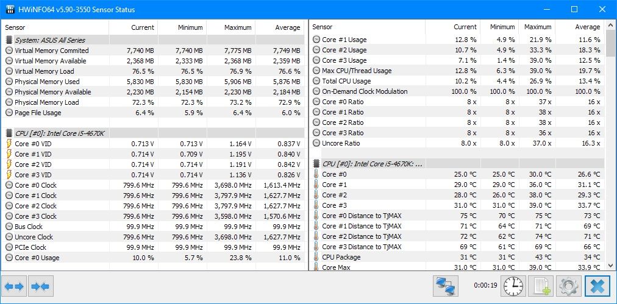The height and width of the screenshot is (304, 617).
Task: Select the System: ASUS All Series chip icon
Action: click(x=9, y=40)
